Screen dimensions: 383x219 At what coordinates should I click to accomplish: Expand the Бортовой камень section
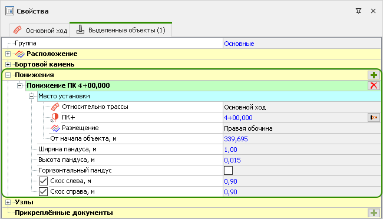pos(8,64)
